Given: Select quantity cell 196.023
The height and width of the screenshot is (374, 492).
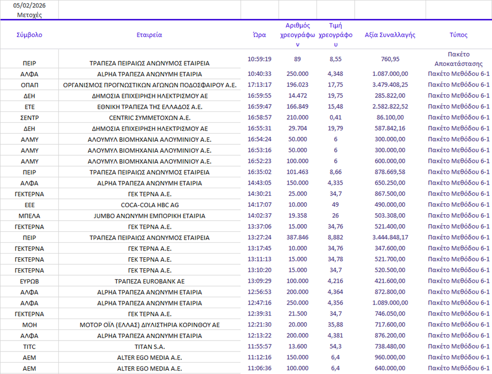Looking at the screenshot, I should coord(298,85).
